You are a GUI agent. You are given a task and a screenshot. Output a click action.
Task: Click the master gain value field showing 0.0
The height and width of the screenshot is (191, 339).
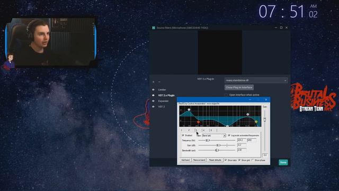[265, 155]
